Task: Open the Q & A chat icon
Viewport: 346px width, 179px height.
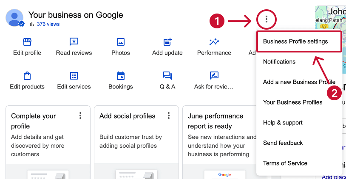Action: [167, 76]
